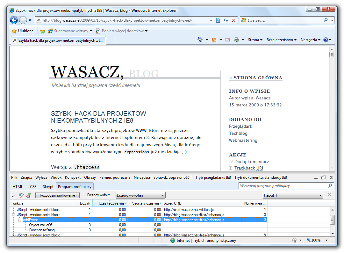Image resolution: width=344 pixels, height=253 pixels.
Task: Open the Tryb dokumentu: standardy IE8 menu
Action: click(261, 177)
